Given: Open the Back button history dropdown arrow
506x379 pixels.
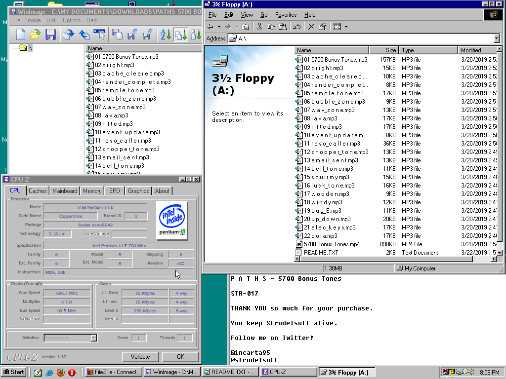Looking at the screenshot, I should [219, 27].
